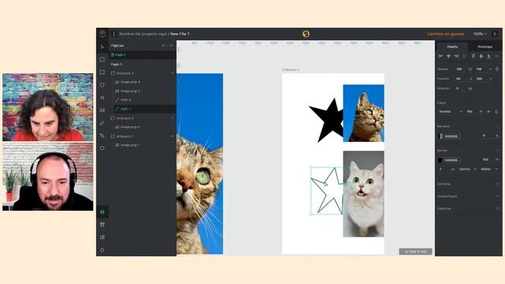Toggle the History panel icon

click(103, 237)
